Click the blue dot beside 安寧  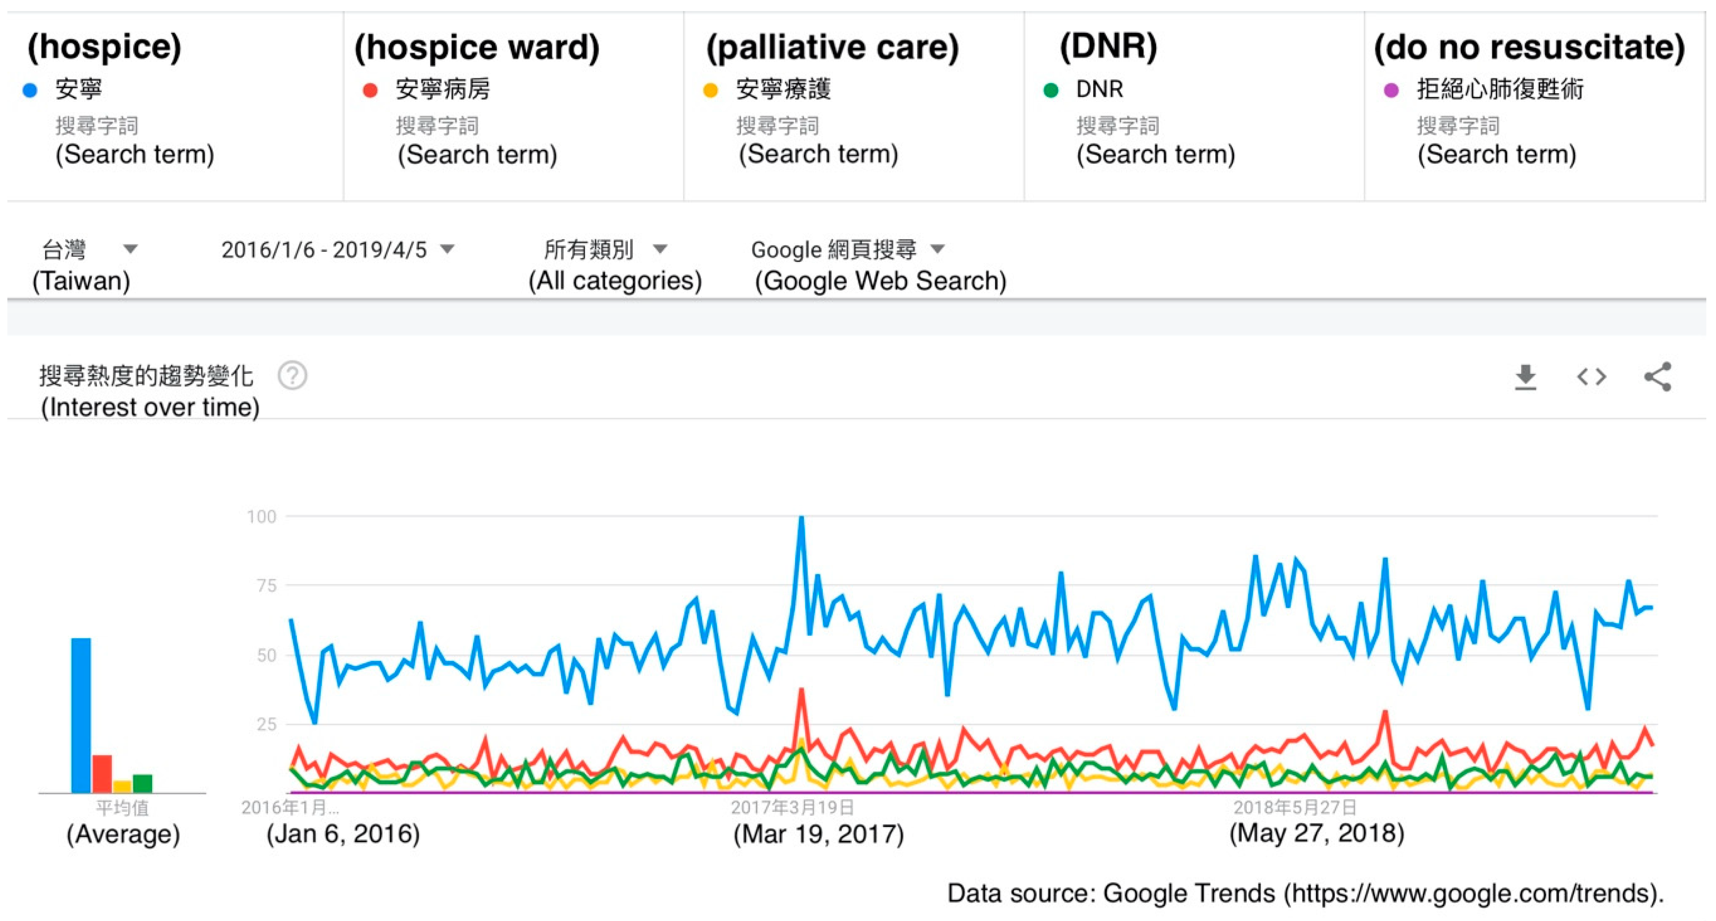tap(30, 91)
